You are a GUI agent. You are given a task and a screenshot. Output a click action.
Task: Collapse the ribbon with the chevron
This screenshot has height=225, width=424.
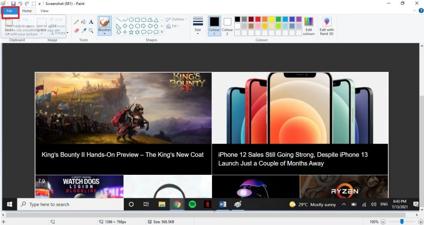click(x=414, y=11)
